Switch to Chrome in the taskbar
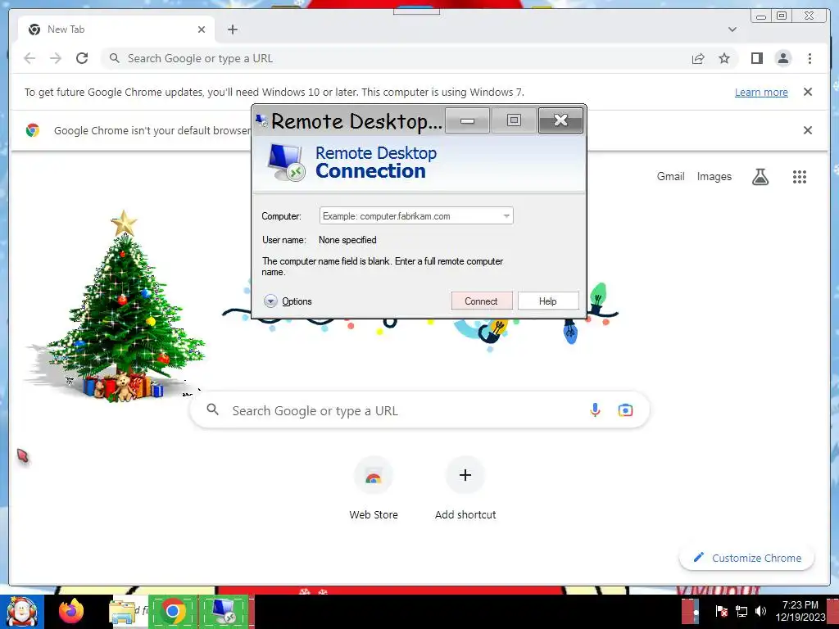Image resolution: width=839 pixels, height=629 pixels. 173,611
